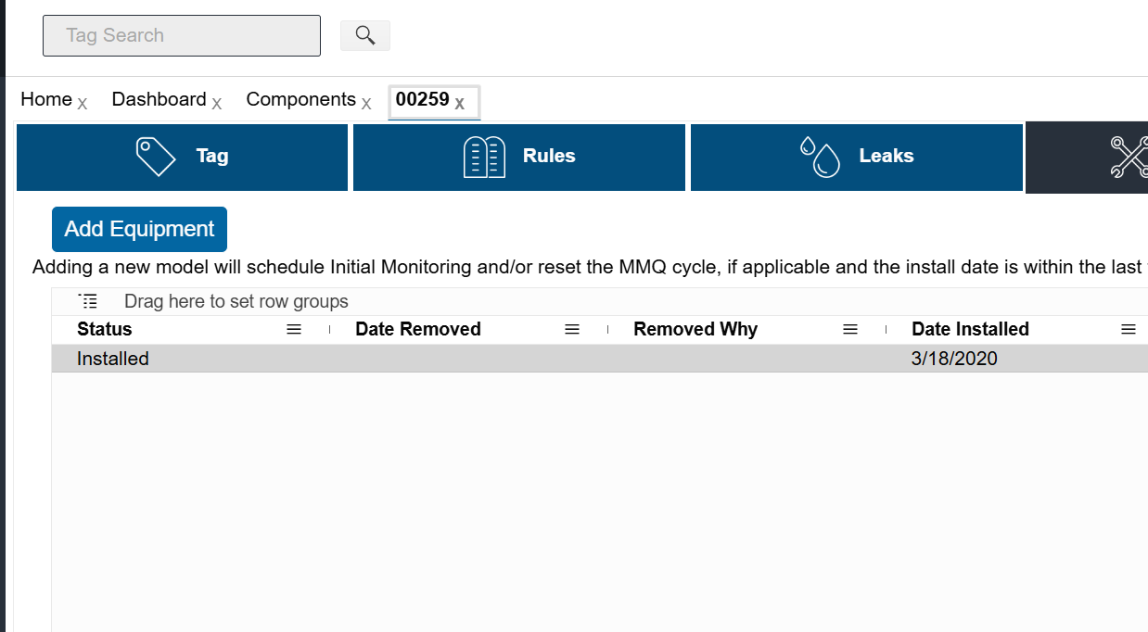Focus the Tag Search input field

point(182,35)
